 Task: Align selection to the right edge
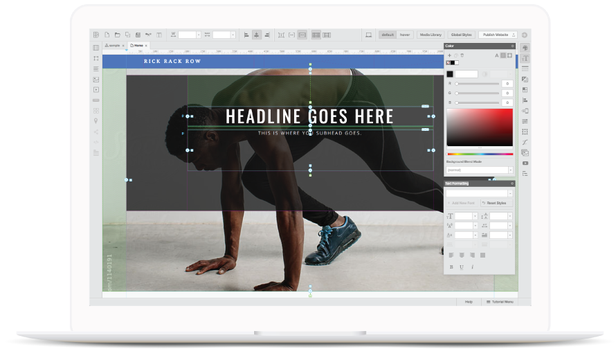[x=267, y=35]
